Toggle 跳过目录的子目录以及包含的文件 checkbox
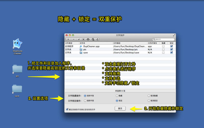This screenshot has width=204, height=128. 67,109
